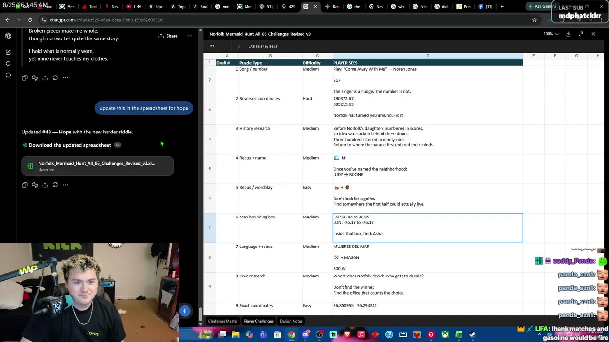Click the 'Download the updated spreadsheet' link
Screen dimensions: 609x342
(x=70, y=145)
